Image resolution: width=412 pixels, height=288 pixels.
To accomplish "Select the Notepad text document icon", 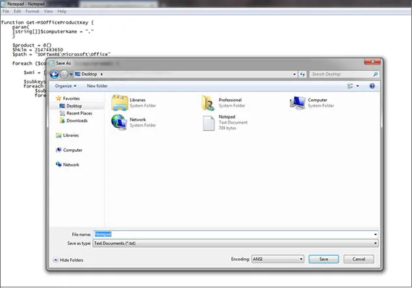I will (x=209, y=123).
